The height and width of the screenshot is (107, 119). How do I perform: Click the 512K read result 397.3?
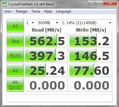pyautogui.click(x=46, y=55)
